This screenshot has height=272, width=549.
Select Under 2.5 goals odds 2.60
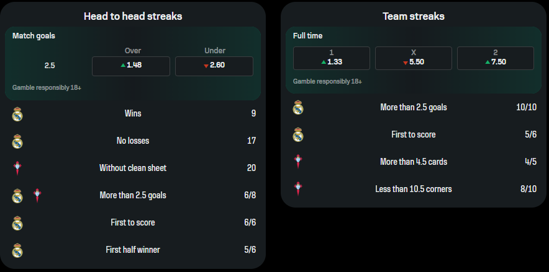point(214,66)
